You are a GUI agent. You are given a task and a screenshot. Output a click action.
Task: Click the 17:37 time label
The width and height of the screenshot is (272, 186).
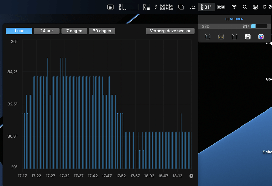(x=79, y=176)
